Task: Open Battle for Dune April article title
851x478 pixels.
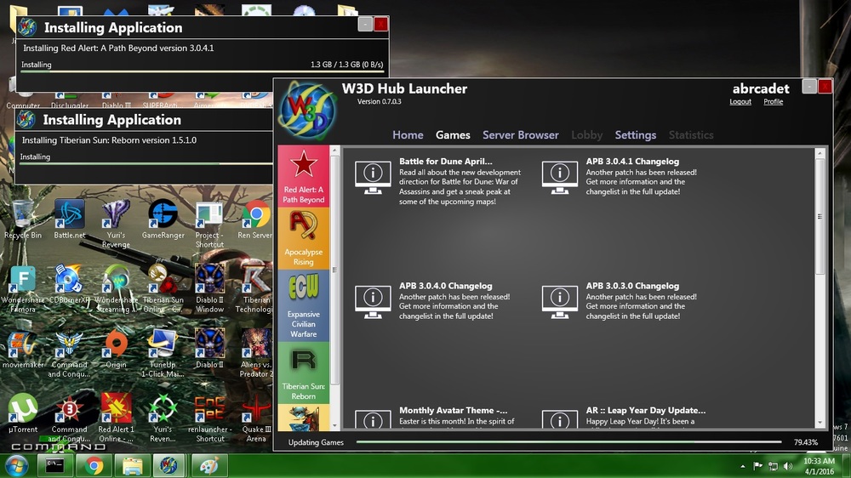Action: click(446, 161)
